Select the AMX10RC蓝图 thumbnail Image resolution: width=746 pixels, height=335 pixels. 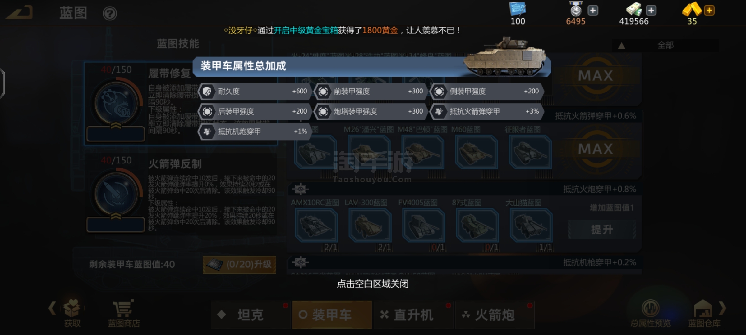316,226
